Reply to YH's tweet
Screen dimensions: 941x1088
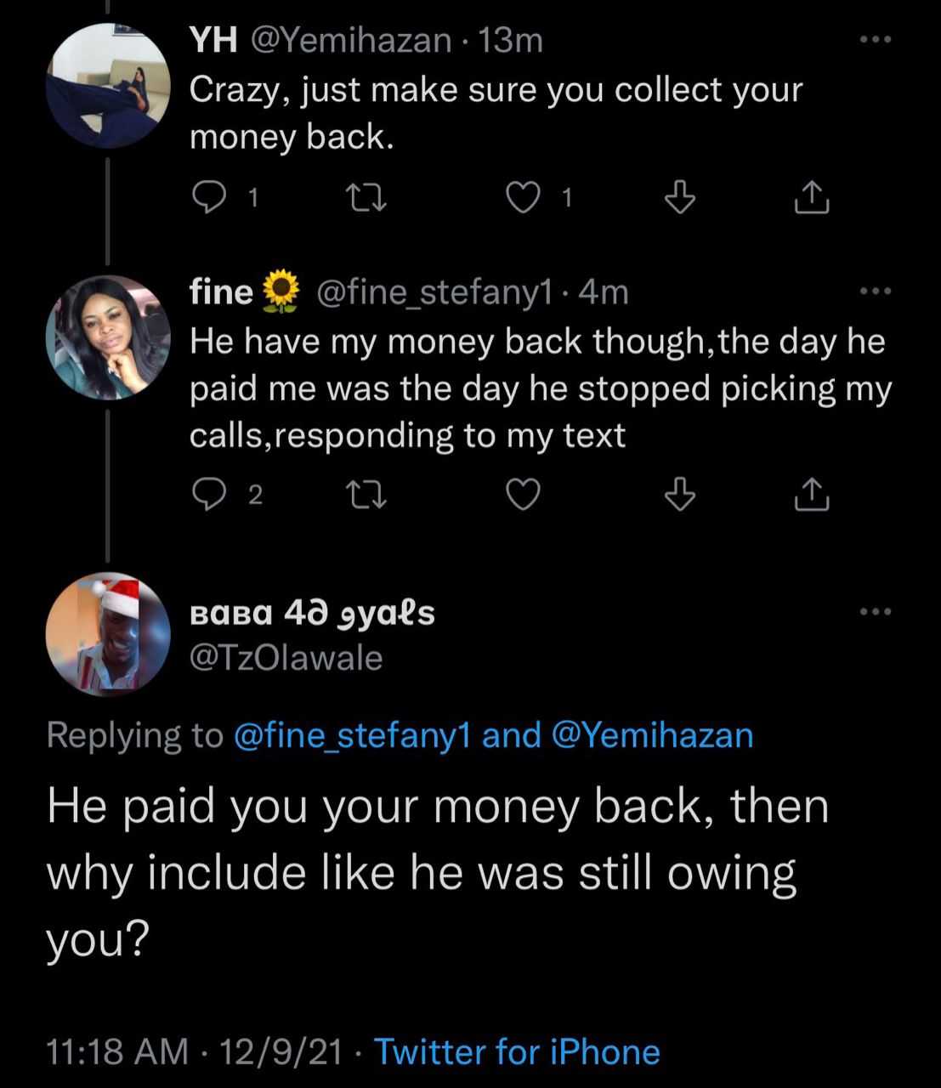(207, 198)
